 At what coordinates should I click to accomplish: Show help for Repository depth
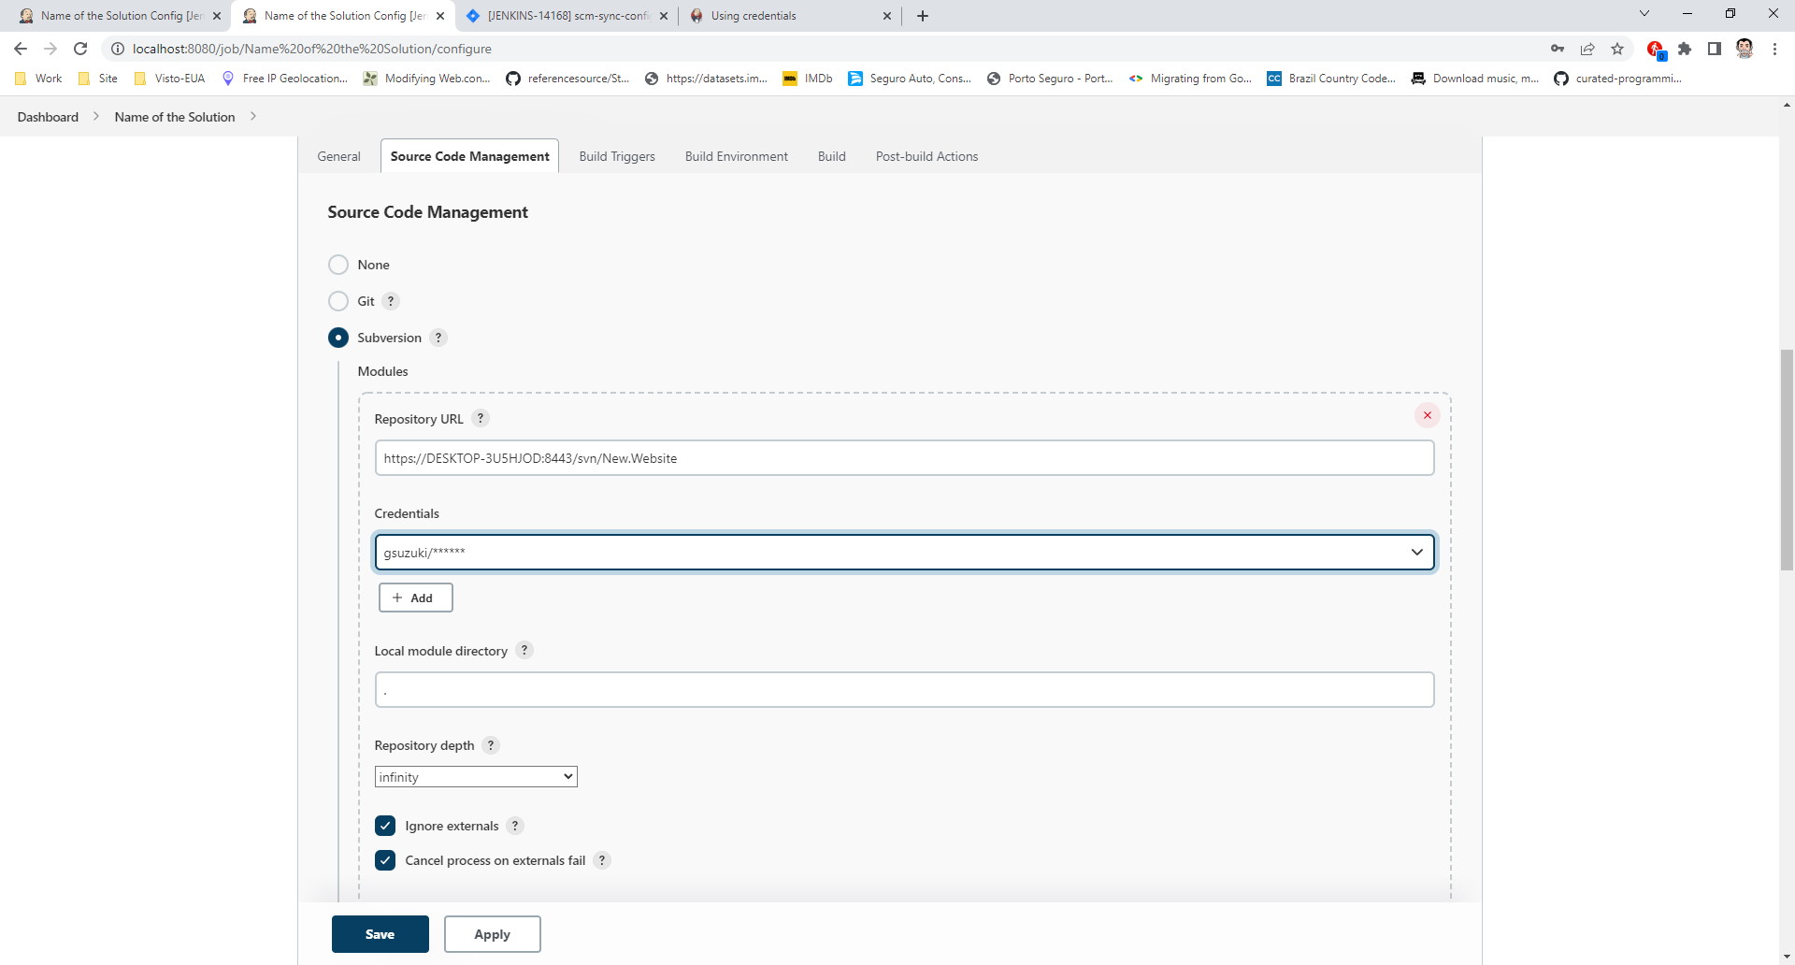(x=491, y=745)
